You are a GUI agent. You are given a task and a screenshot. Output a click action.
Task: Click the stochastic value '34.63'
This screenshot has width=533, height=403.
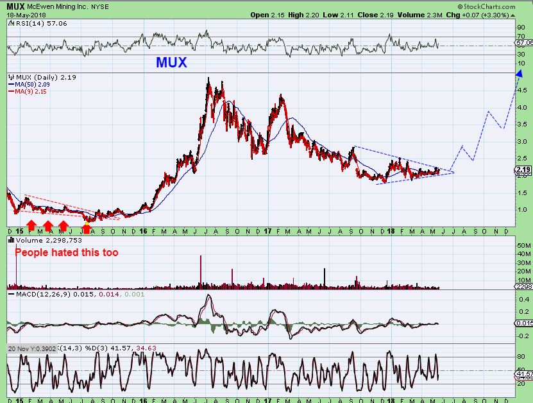(x=146, y=348)
